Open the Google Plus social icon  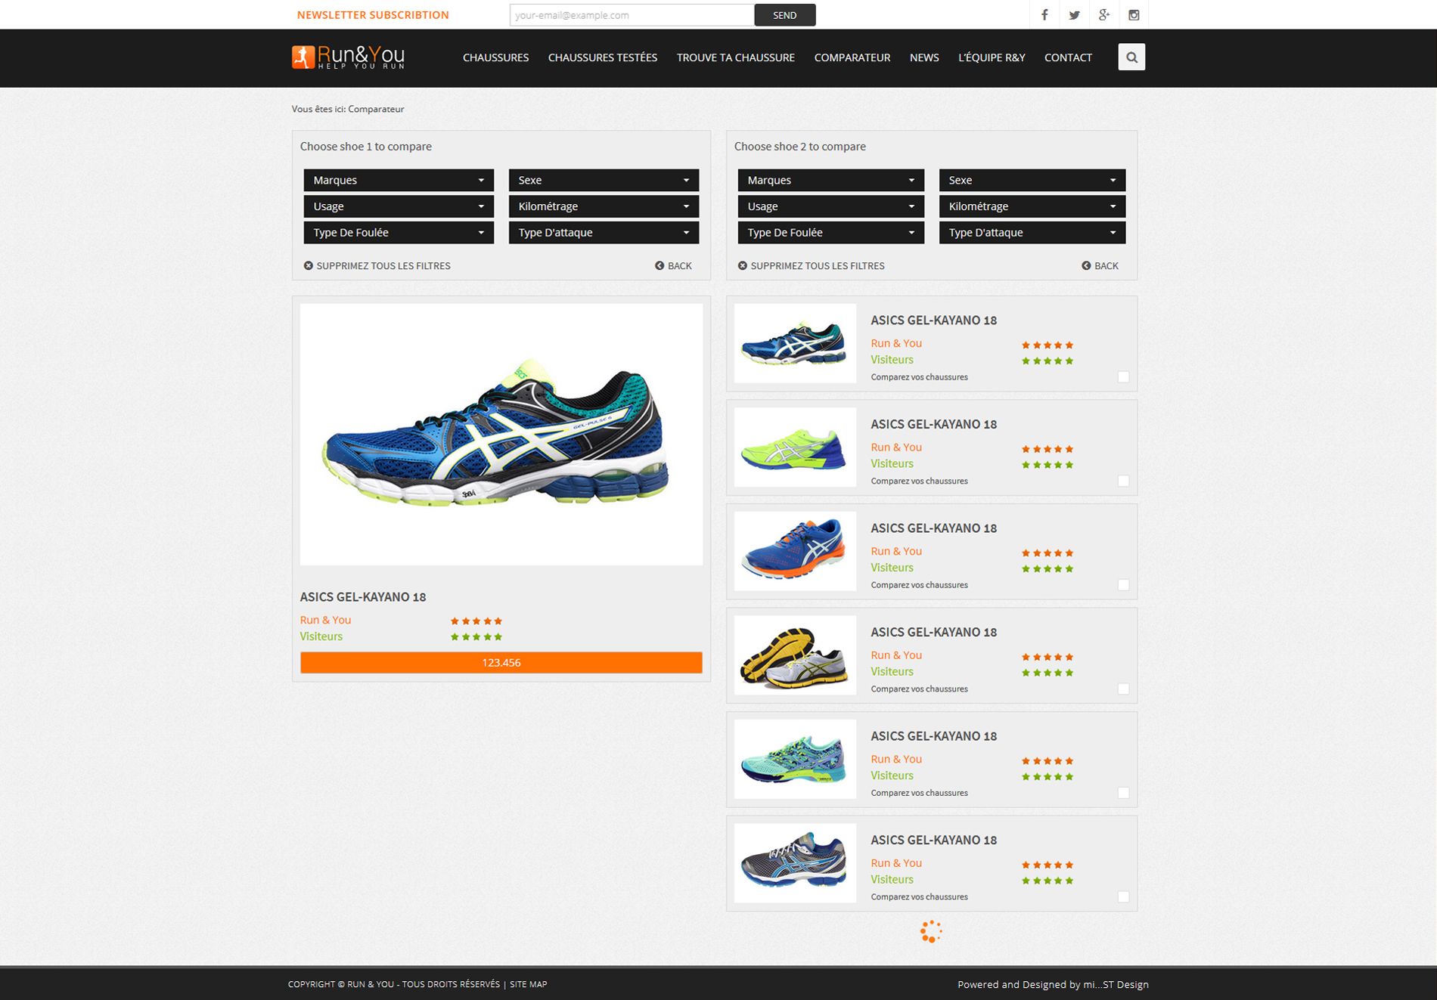pos(1104,14)
